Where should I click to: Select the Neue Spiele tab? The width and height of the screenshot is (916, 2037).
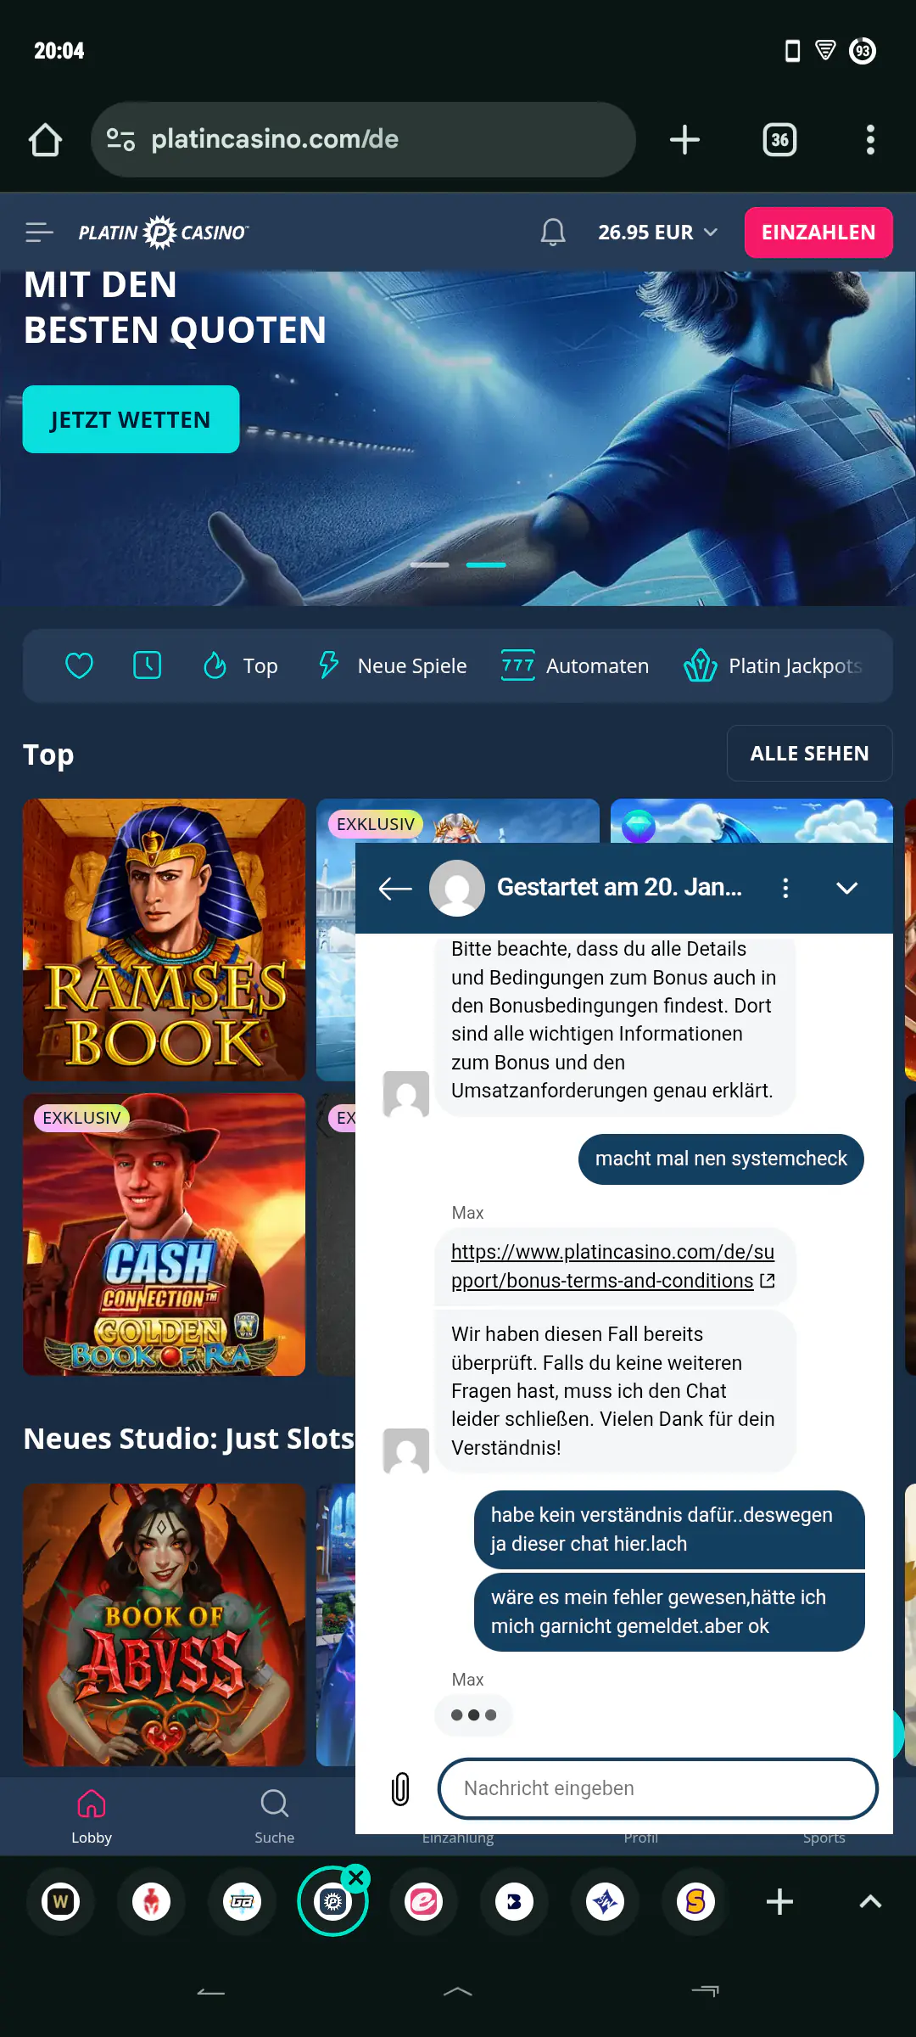[x=393, y=665]
